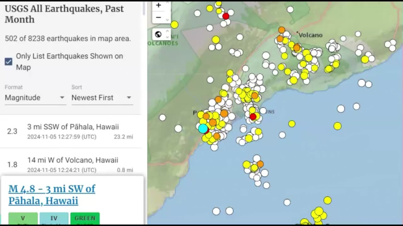403x226 pixels.
Task: Click the red earthquake marker at the map's top
Action: pyautogui.click(x=226, y=16)
